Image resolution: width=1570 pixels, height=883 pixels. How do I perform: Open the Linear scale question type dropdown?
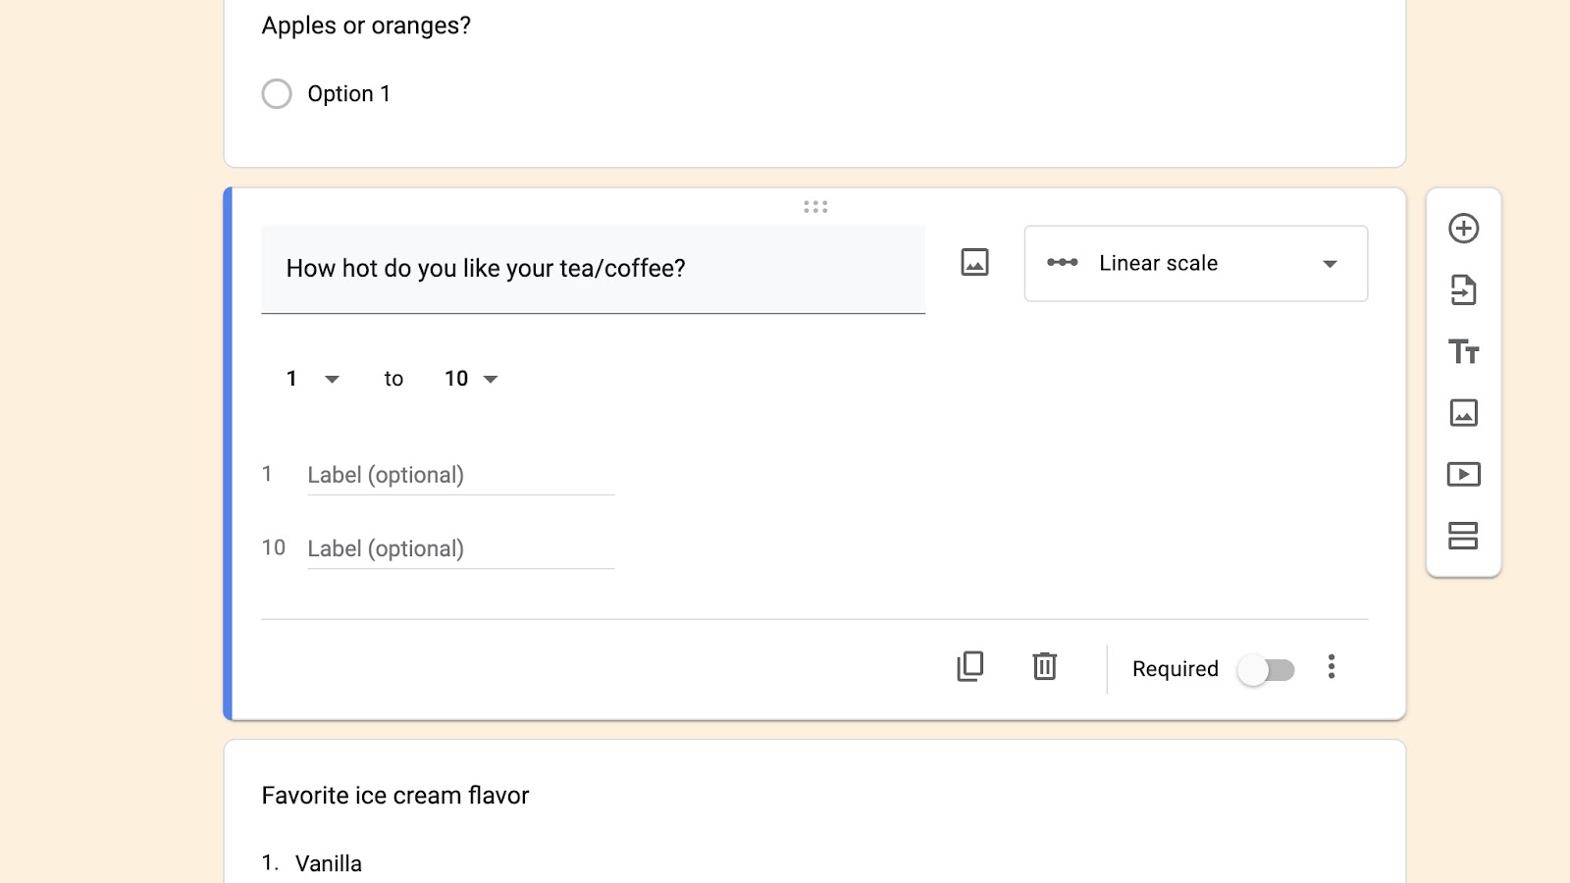(1195, 264)
